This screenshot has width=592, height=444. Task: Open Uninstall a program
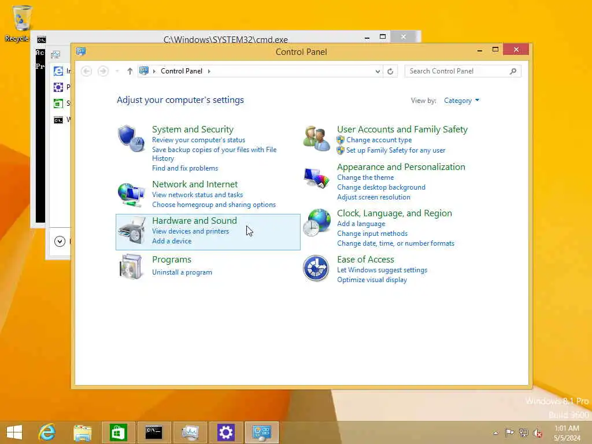[182, 272]
